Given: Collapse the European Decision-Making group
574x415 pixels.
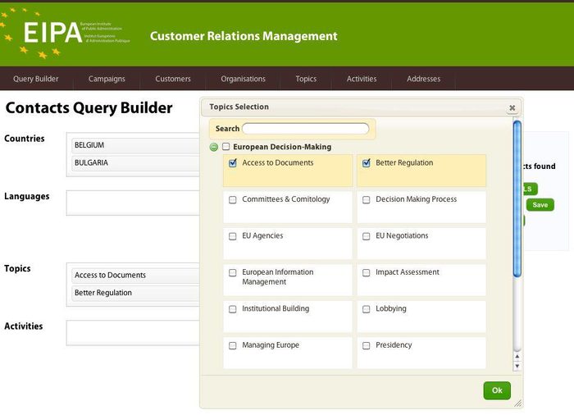Looking at the screenshot, I should (x=214, y=148).
